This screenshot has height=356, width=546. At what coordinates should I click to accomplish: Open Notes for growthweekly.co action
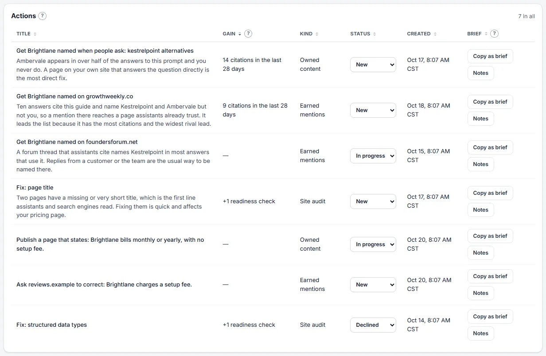(480, 119)
